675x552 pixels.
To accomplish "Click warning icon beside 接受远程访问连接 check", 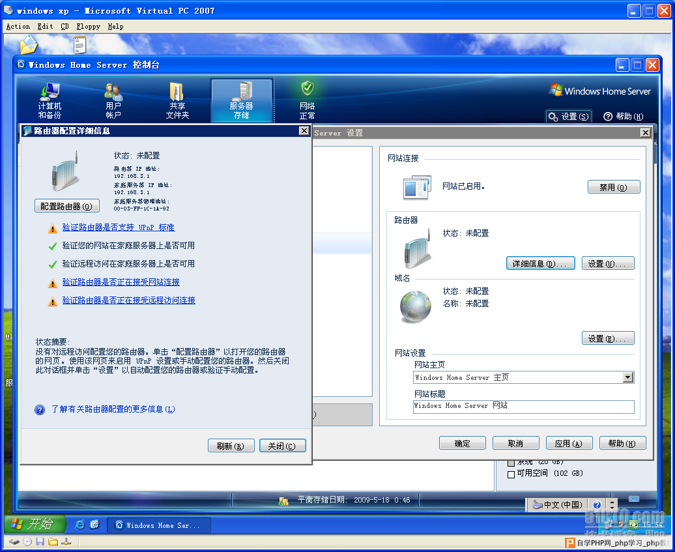I will [53, 301].
